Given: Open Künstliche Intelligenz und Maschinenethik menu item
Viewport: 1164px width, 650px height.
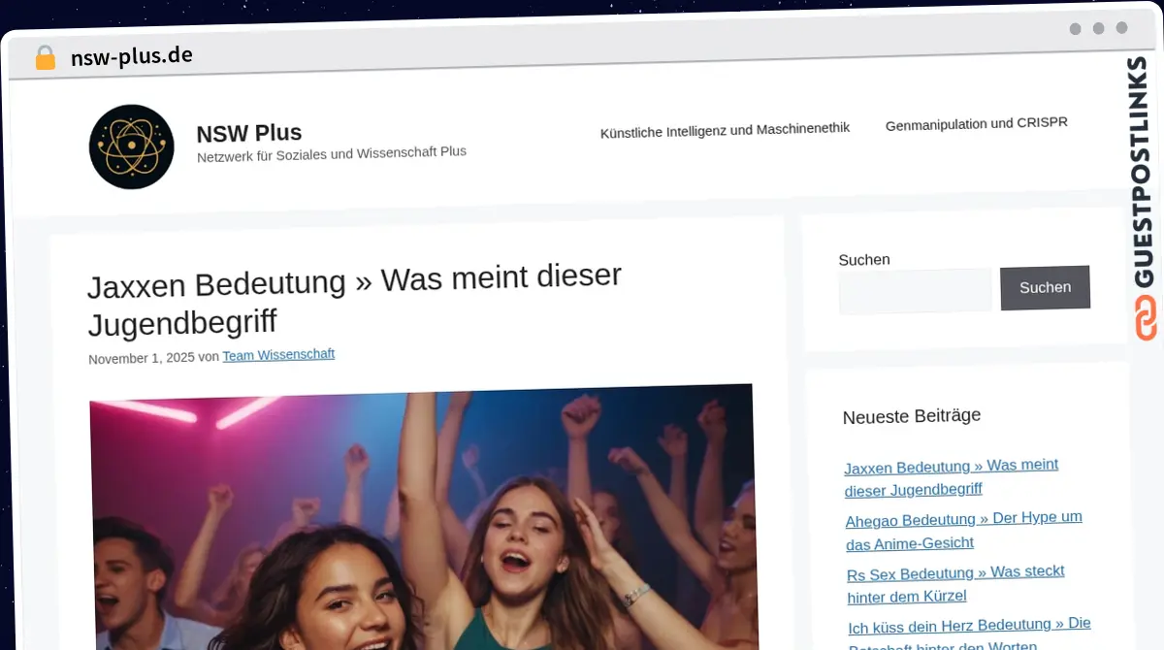Looking at the screenshot, I should pyautogui.click(x=725, y=129).
